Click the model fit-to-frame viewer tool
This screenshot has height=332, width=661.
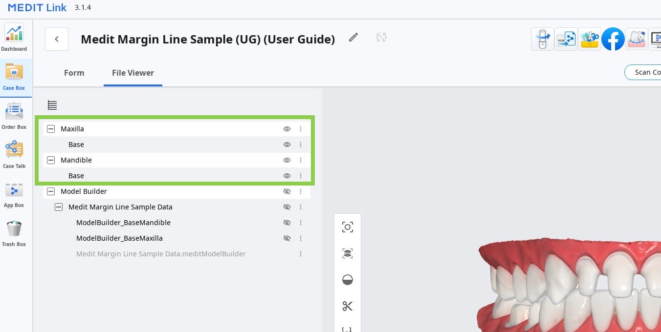coord(348,253)
